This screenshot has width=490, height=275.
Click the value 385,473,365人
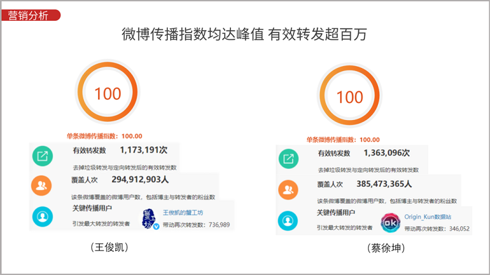coord(384,184)
